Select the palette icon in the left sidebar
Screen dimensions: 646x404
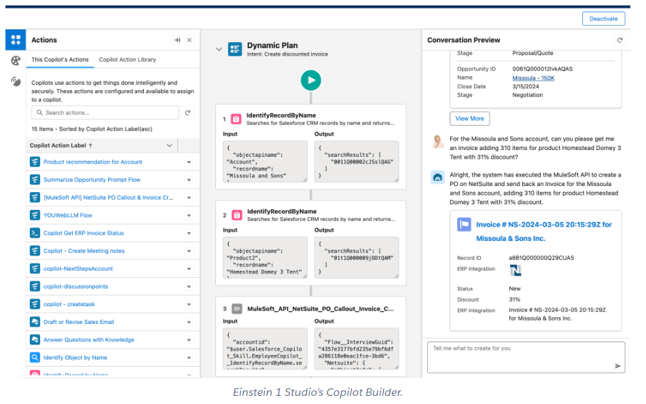(15, 61)
